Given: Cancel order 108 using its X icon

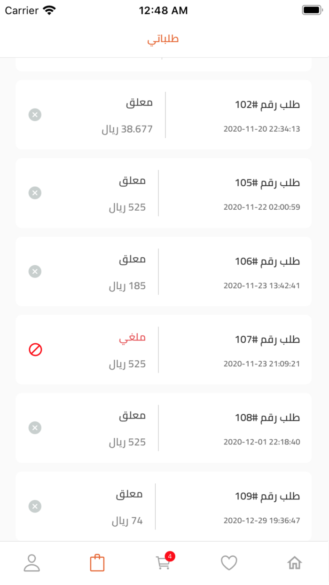Looking at the screenshot, I should tap(35, 427).
